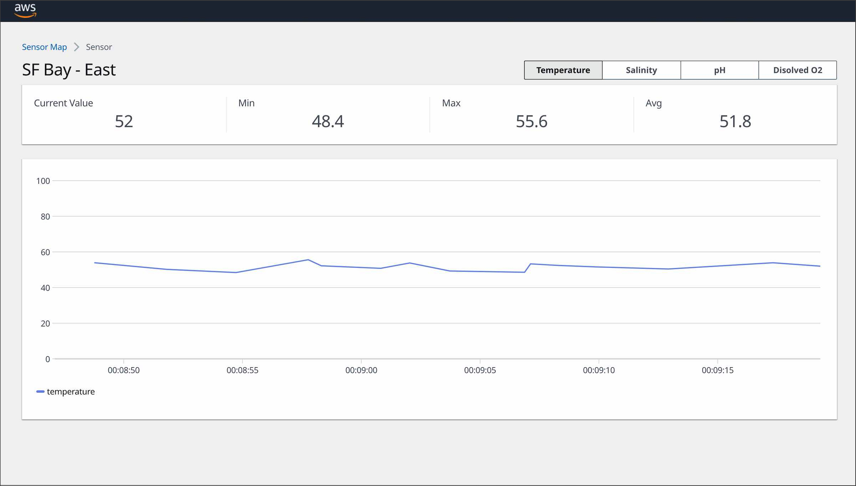Click the 00:08:50 x-axis tick label
Screen dimensions: 856x486
[123, 370]
